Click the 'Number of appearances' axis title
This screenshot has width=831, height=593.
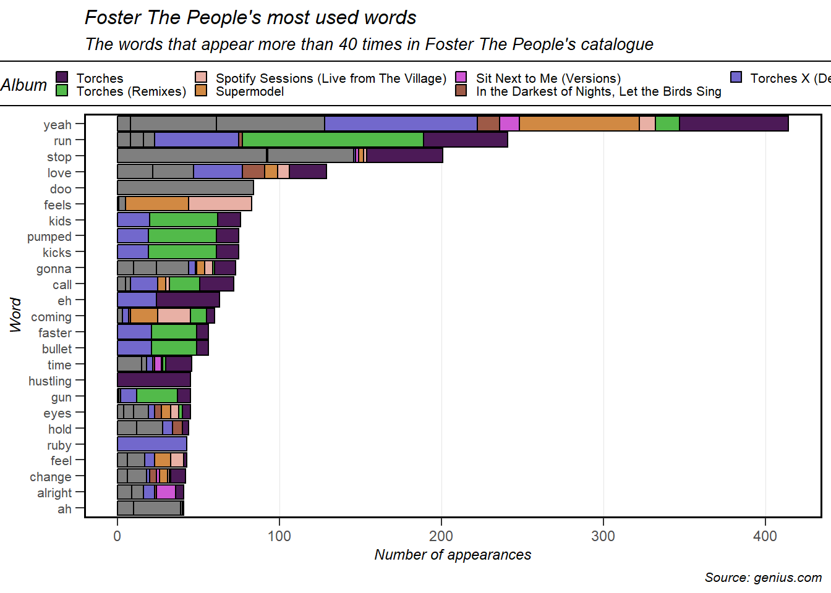click(453, 555)
